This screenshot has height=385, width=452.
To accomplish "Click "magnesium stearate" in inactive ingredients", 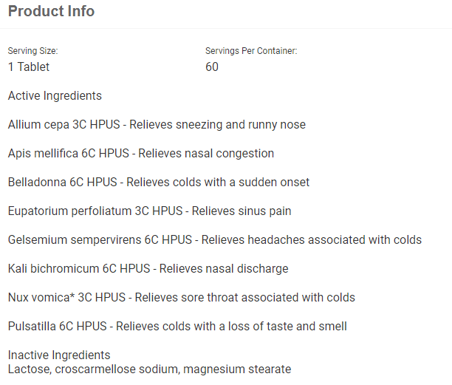I will 237,369.
